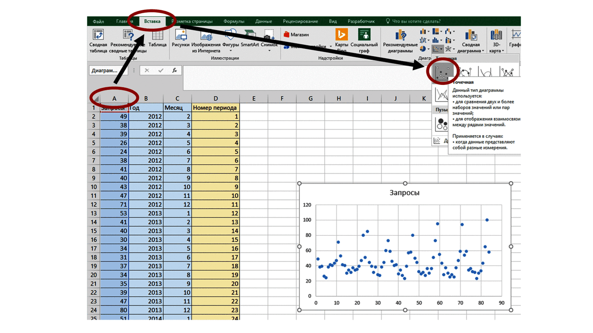Viewport: 593px width, 333px height.
Task: Click cell D11 with value 10
Action: 215,196
